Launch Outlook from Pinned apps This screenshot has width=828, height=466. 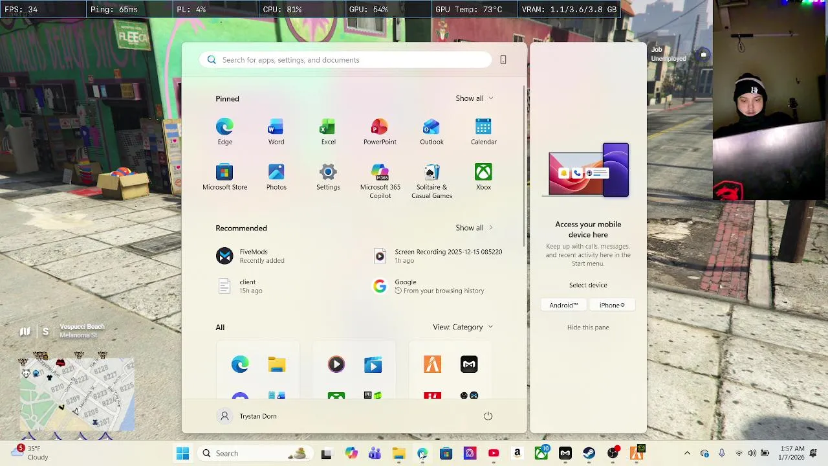tap(431, 131)
